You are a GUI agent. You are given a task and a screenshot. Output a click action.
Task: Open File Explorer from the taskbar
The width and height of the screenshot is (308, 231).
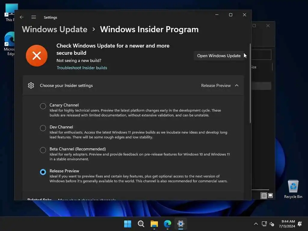click(x=154, y=224)
